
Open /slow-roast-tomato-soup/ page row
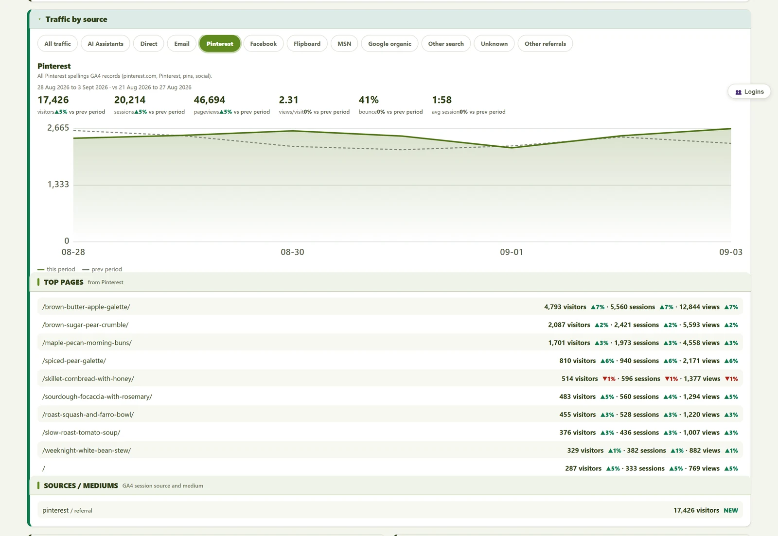click(x=390, y=433)
